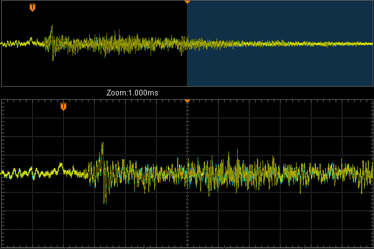
Task: Click the orange T trigger marker in overview
Action: [32, 7]
